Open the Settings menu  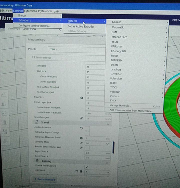[x=18, y=11]
